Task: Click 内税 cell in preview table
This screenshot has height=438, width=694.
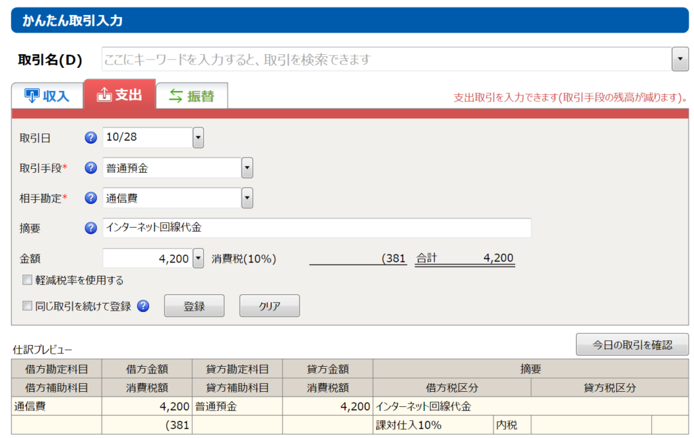Action: point(512,424)
